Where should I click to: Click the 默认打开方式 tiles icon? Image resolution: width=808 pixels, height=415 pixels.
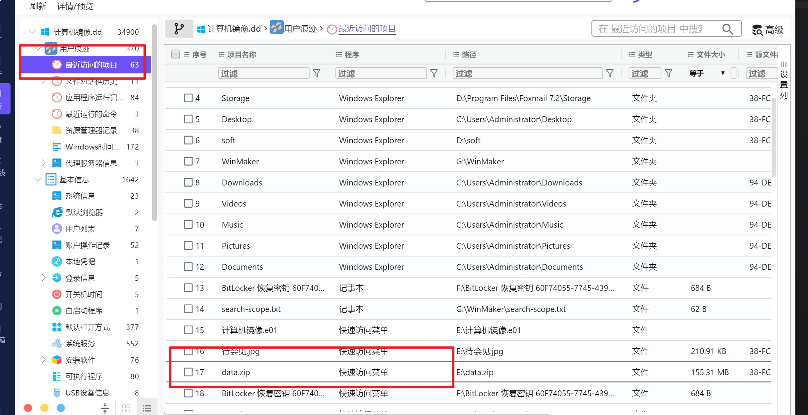point(57,327)
